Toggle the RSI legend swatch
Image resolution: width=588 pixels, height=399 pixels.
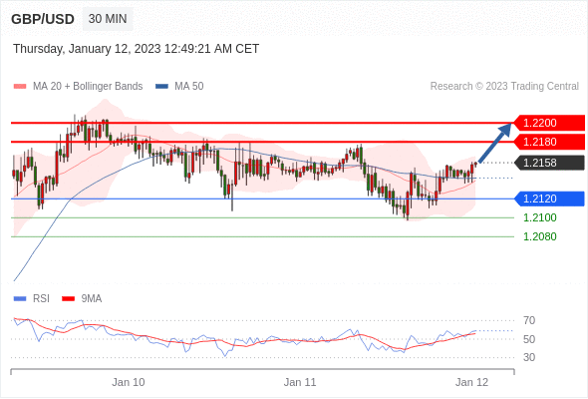[x=20, y=299]
